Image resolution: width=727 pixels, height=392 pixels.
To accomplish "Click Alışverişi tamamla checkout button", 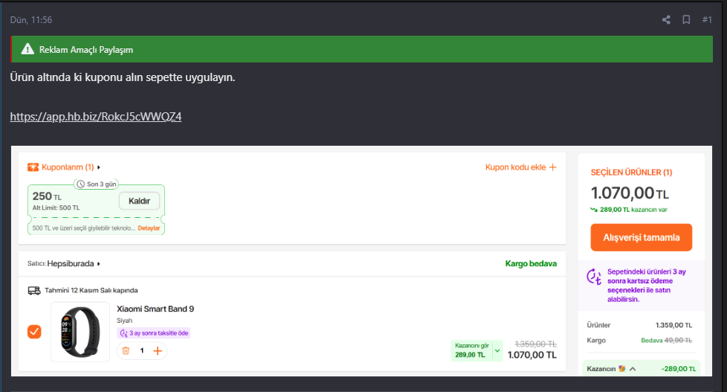I will coord(642,237).
